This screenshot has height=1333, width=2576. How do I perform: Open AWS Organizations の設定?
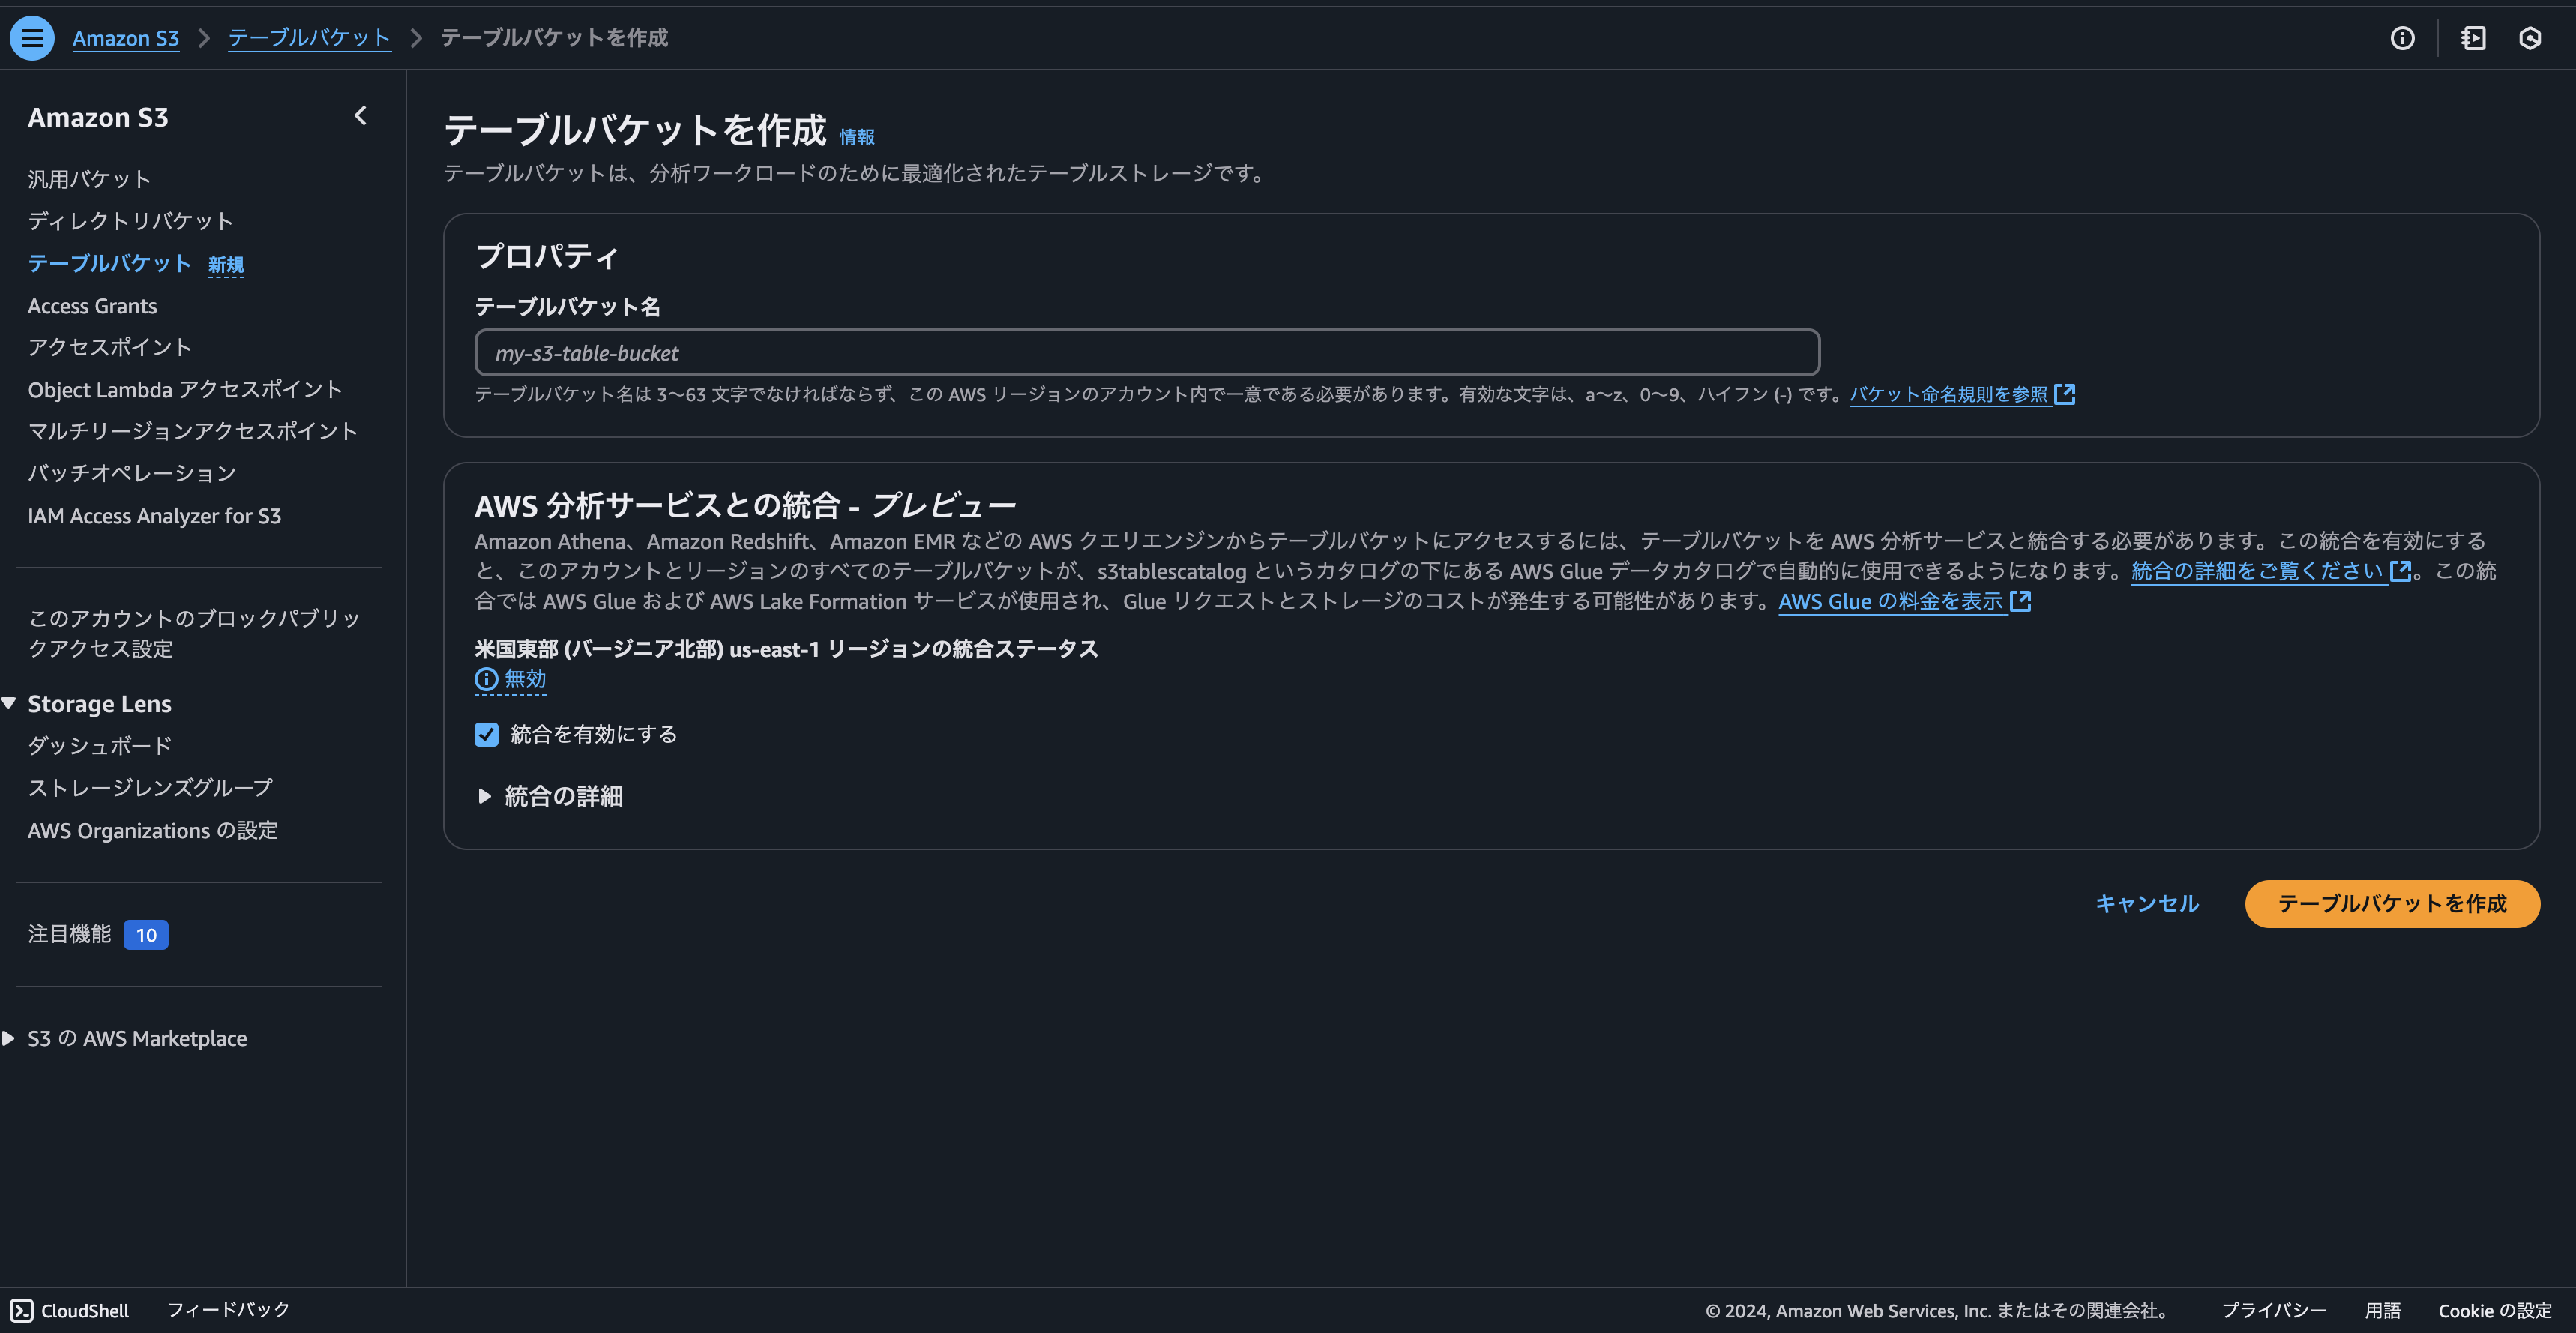pyautogui.click(x=153, y=830)
